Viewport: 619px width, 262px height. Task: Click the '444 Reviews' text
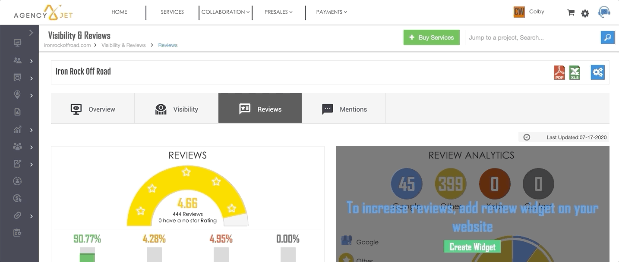click(x=188, y=214)
